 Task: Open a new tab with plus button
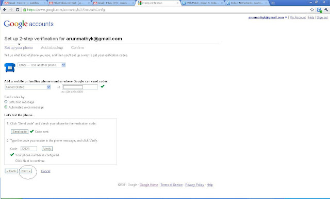coord(273,3)
